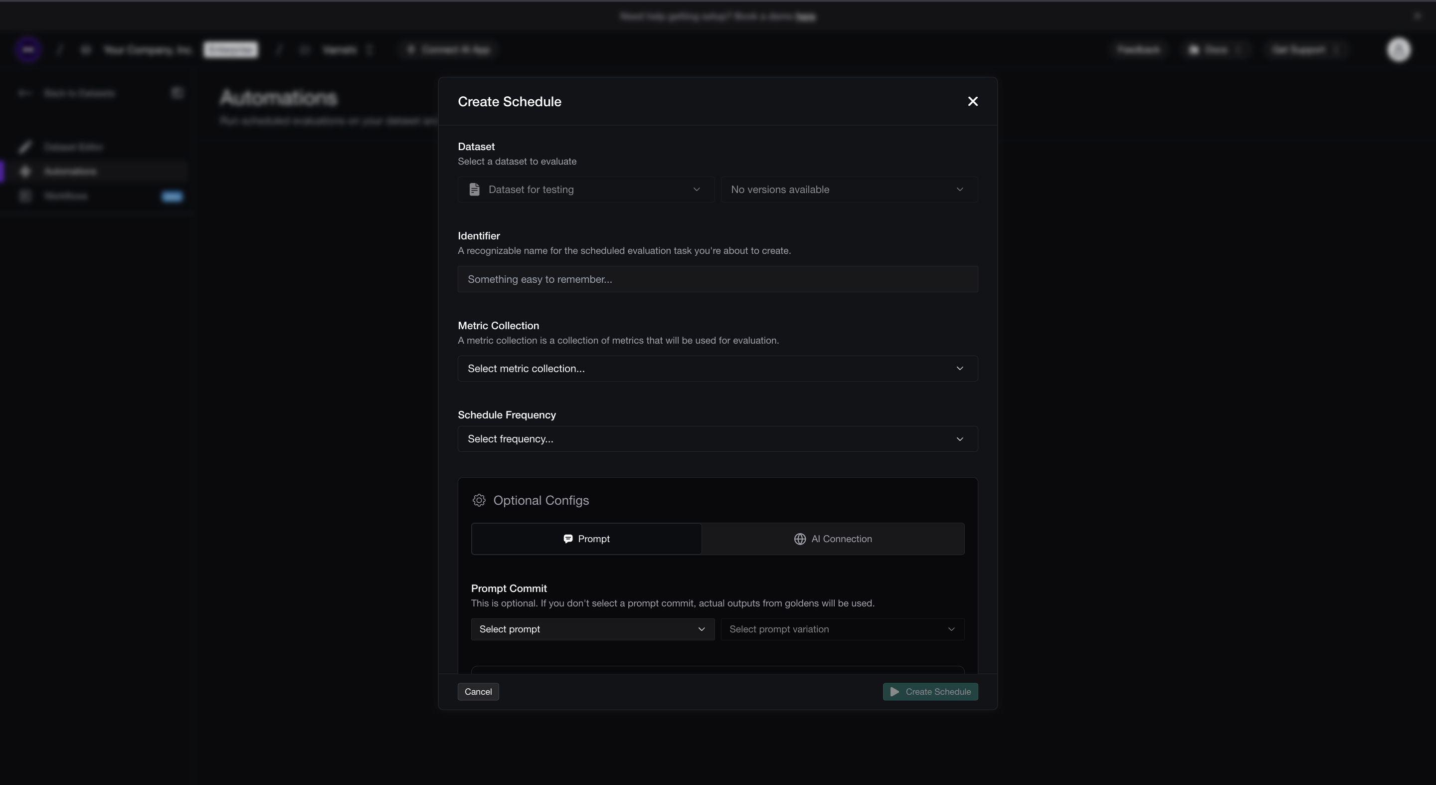Click the Create Schedule dialog title
1436x785 pixels.
pyautogui.click(x=510, y=101)
